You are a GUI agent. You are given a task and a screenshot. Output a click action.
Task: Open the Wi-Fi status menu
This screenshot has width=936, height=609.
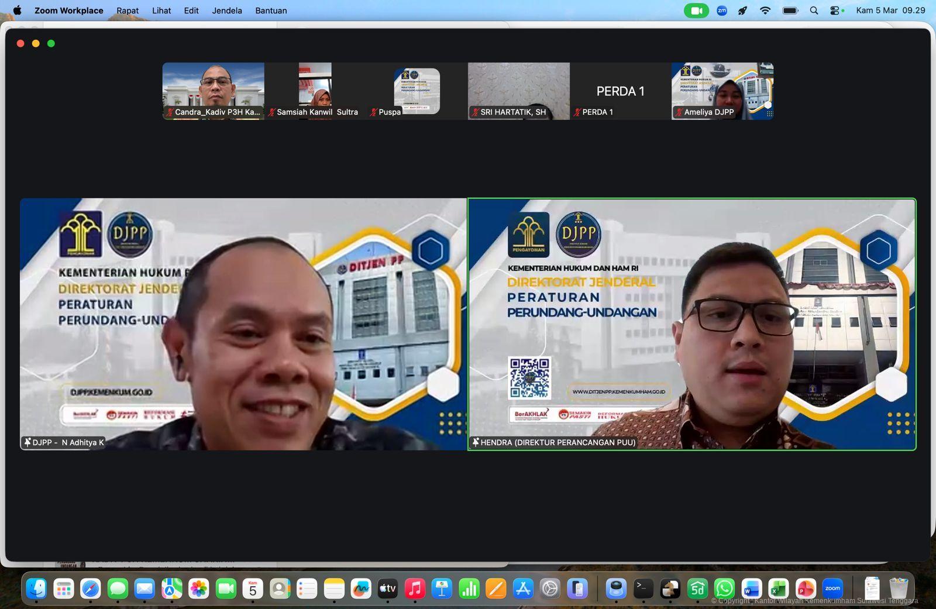[x=765, y=11]
